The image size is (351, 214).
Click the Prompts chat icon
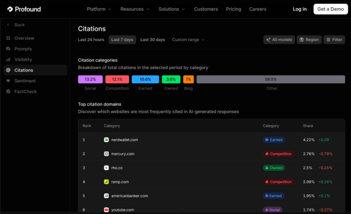8,49
